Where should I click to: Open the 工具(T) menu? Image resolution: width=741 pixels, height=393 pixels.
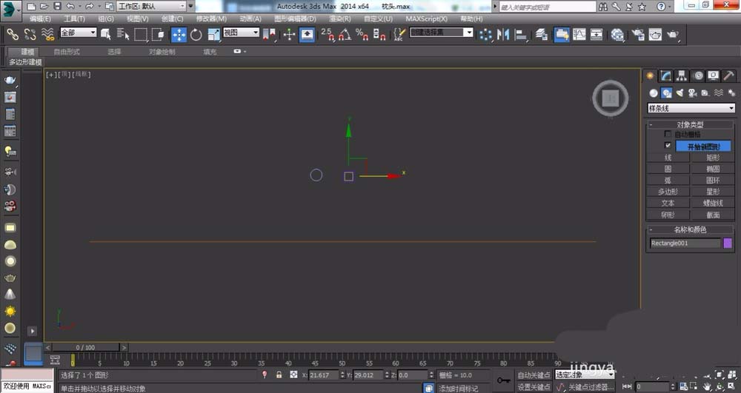74,19
